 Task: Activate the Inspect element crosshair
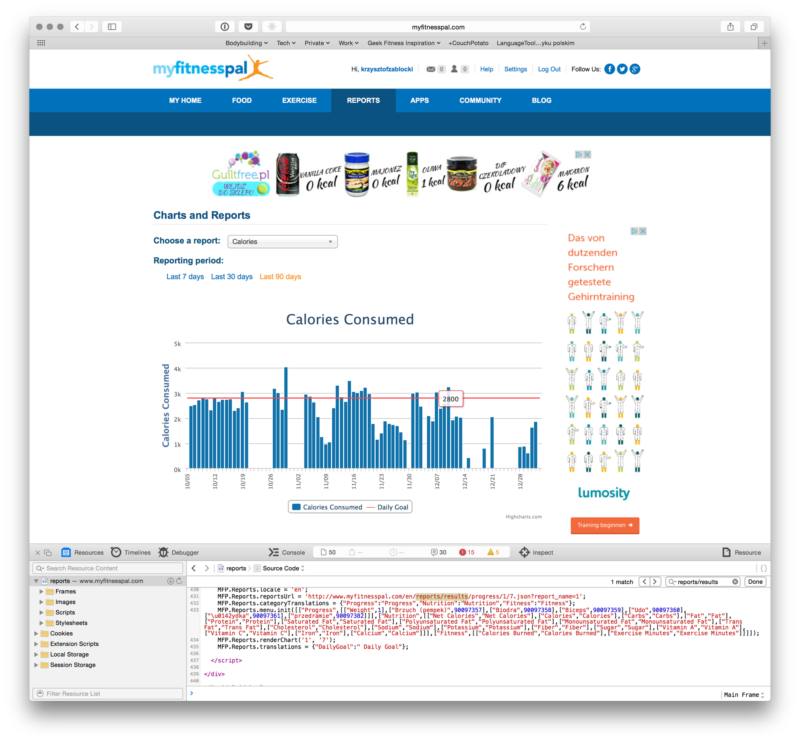click(x=524, y=553)
